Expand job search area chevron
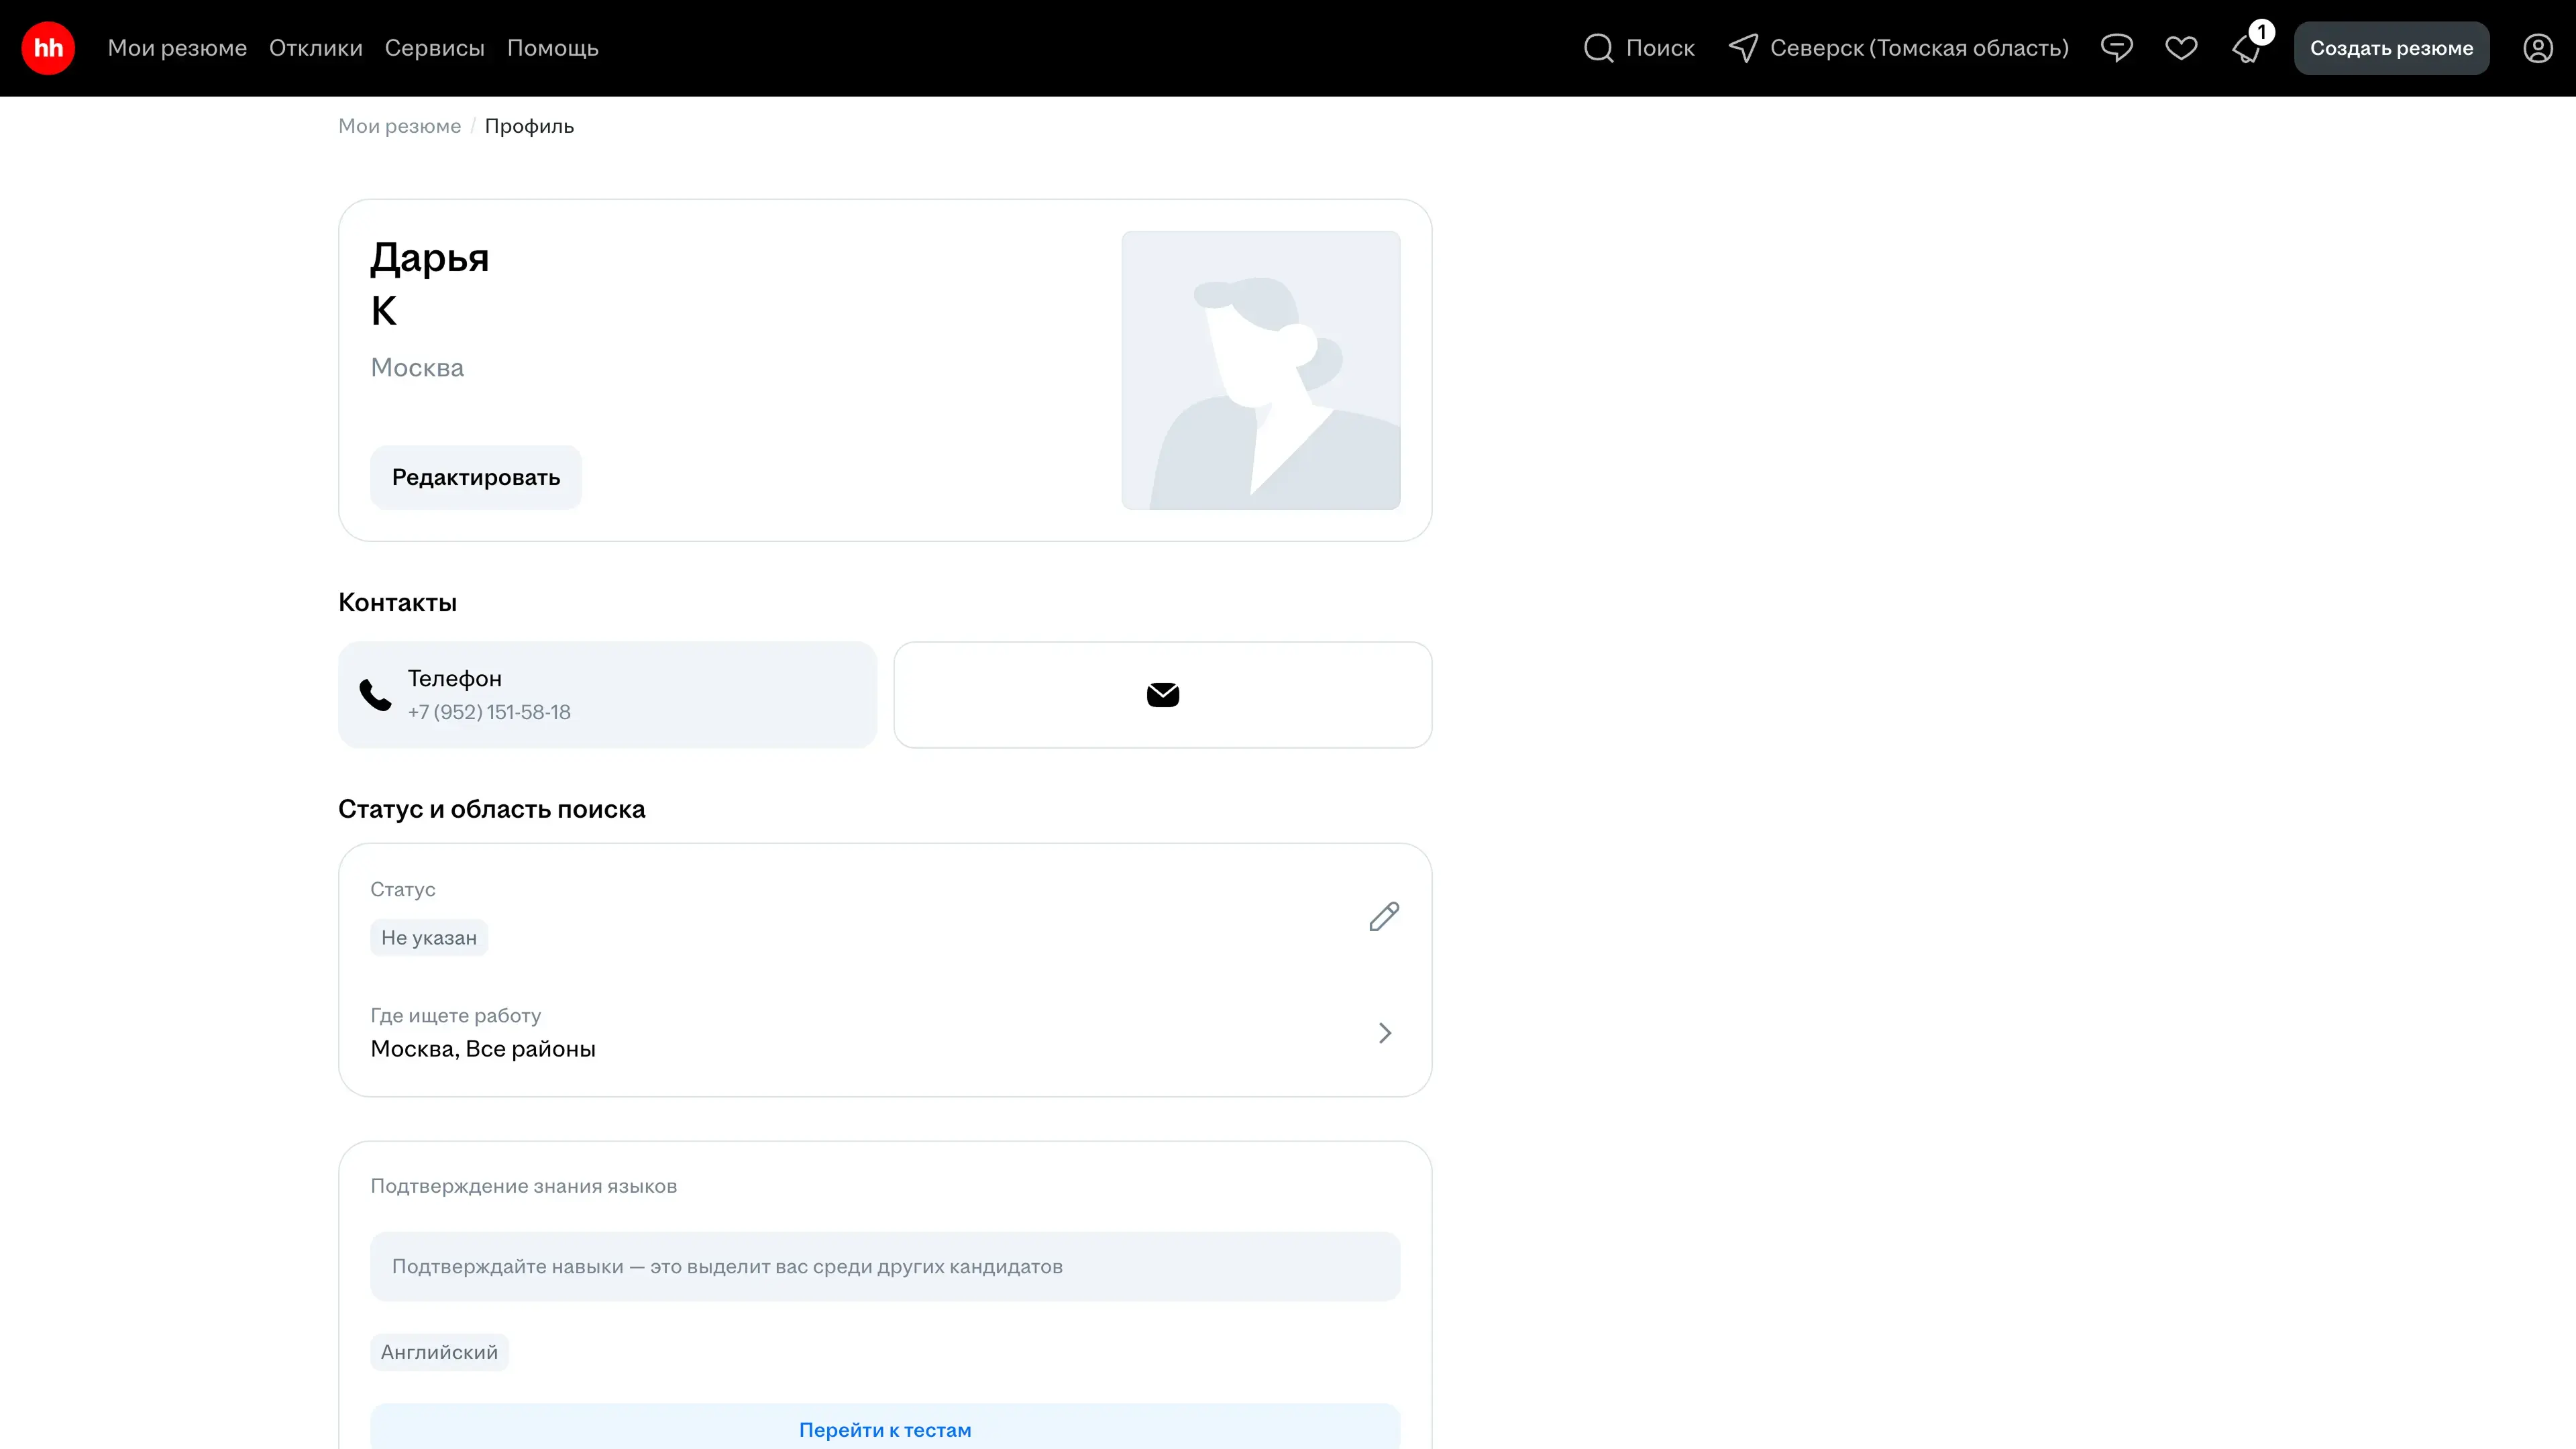 pos(1384,1032)
